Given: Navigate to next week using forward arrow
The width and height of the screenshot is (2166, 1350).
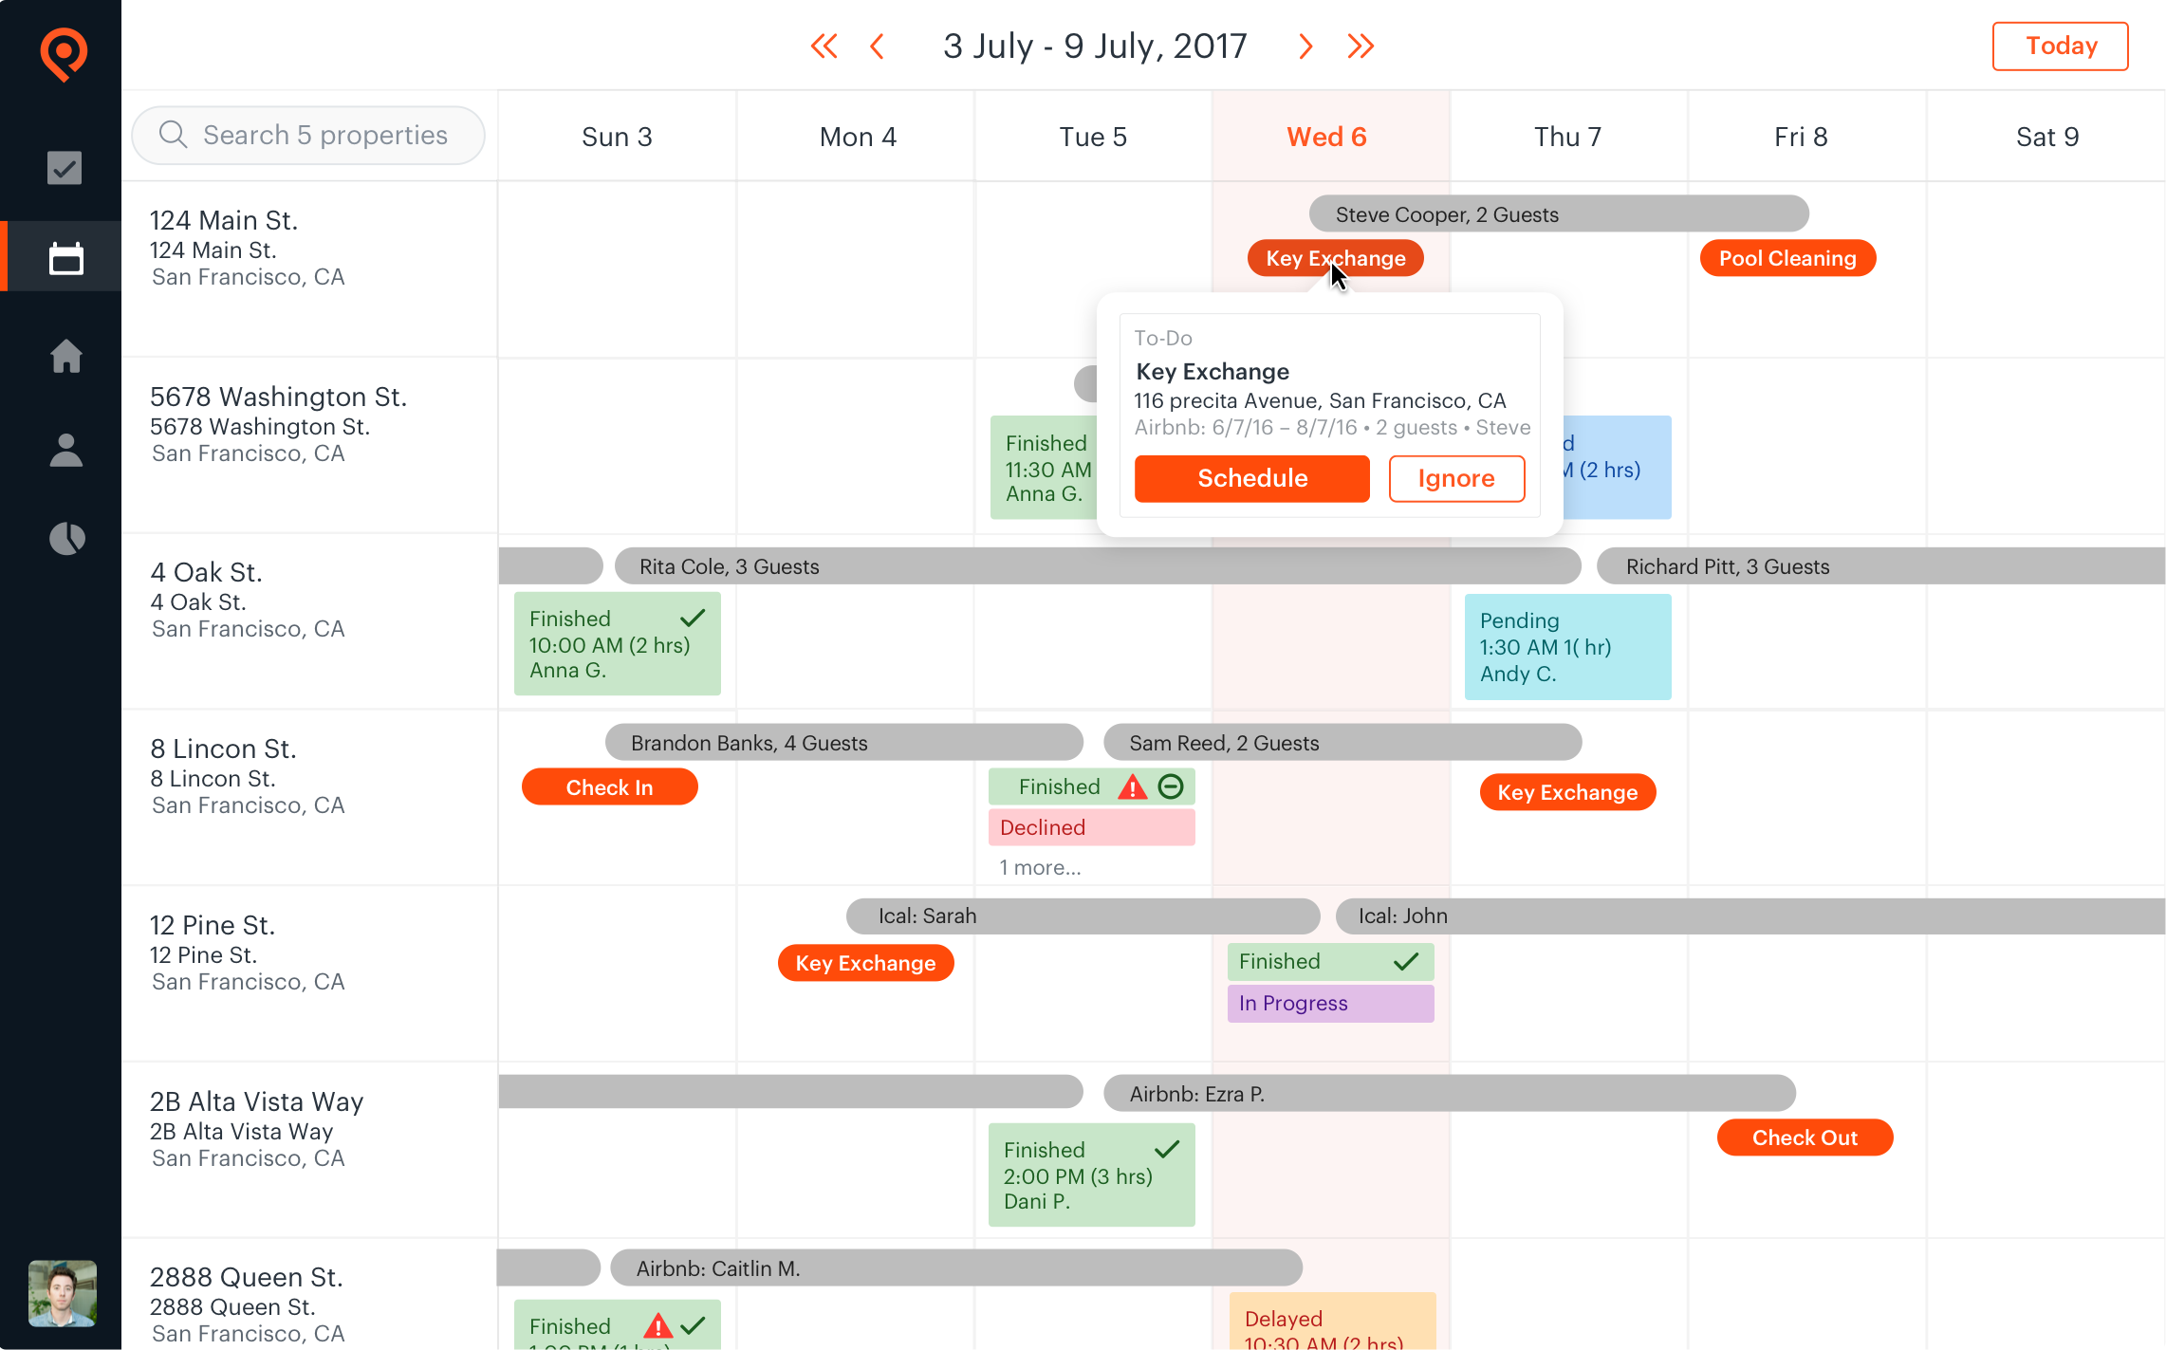Looking at the screenshot, I should pos(1307,46).
